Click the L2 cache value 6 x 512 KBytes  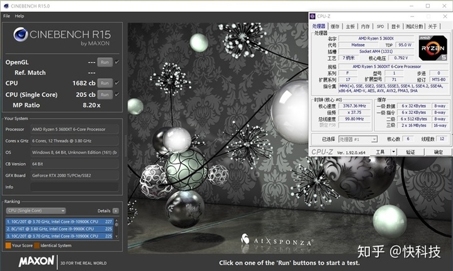coord(413,119)
